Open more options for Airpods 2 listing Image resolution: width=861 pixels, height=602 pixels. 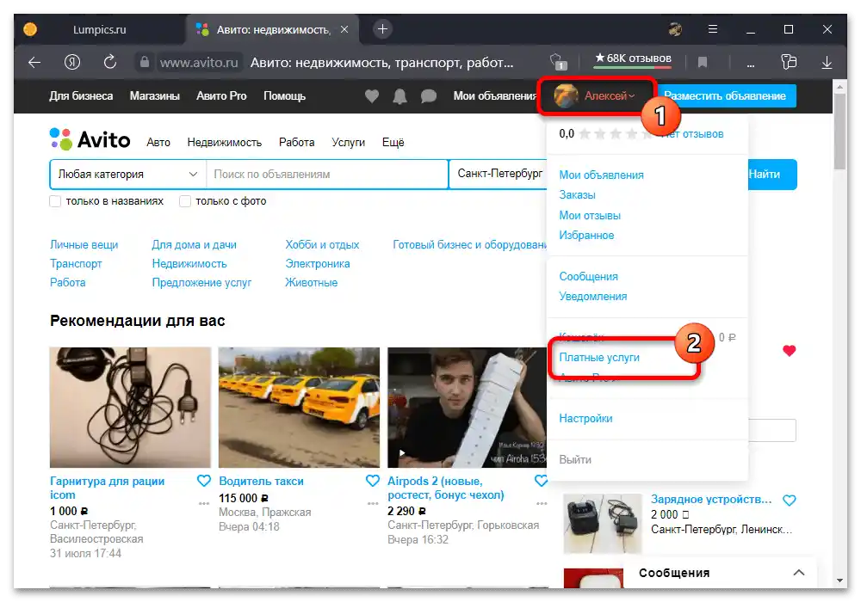coord(542,503)
